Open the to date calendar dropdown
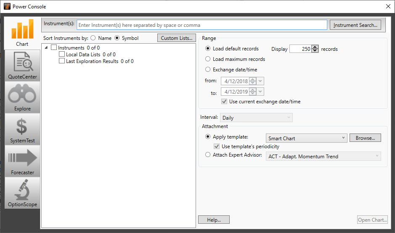The image size is (395, 233). [x=260, y=92]
